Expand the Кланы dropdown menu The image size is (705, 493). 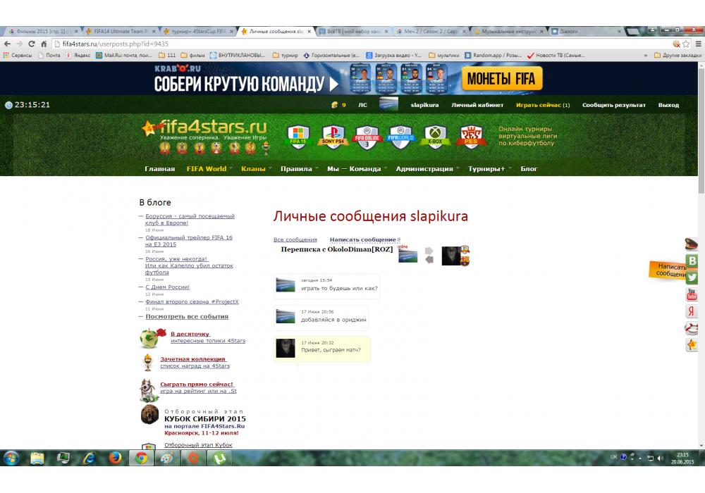click(x=253, y=169)
